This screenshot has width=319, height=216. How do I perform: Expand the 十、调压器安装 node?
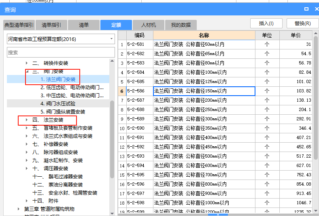(x=27, y=168)
